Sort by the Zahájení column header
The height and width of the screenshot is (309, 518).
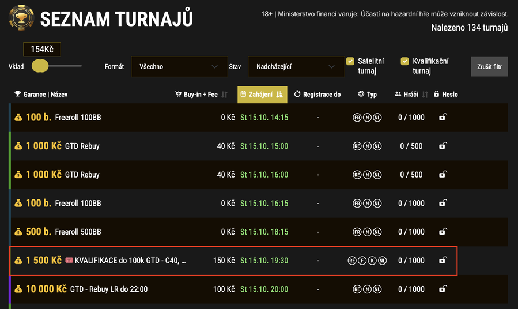[262, 95]
